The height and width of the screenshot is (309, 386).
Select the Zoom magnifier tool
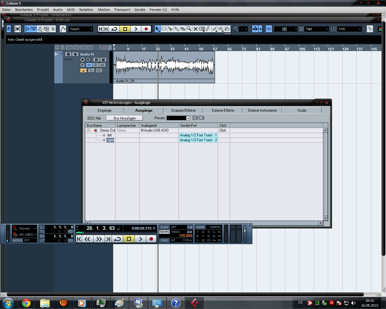click(189, 29)
